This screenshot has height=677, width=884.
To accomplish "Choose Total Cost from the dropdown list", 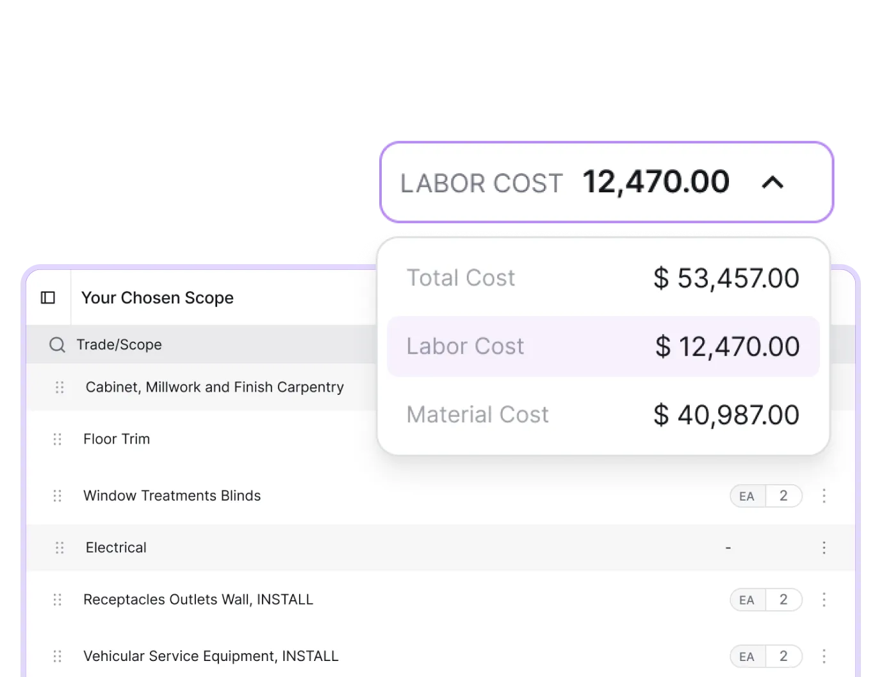I will 603,278.
